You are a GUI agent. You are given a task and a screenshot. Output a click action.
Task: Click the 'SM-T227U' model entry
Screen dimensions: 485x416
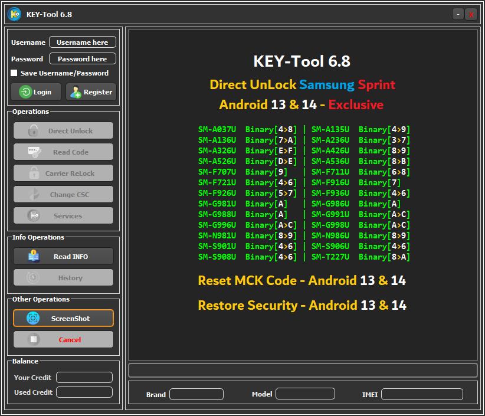click(x=330, y=257)
